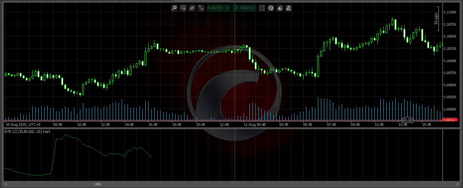Open the candlestick chart type icon
Viewport: 463px width, 188px height.
pyautogui.click(x=192, y=8)
